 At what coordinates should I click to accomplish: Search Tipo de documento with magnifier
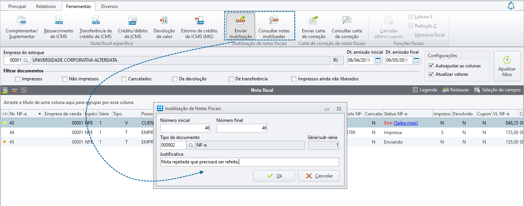click(x=191, y=145)
